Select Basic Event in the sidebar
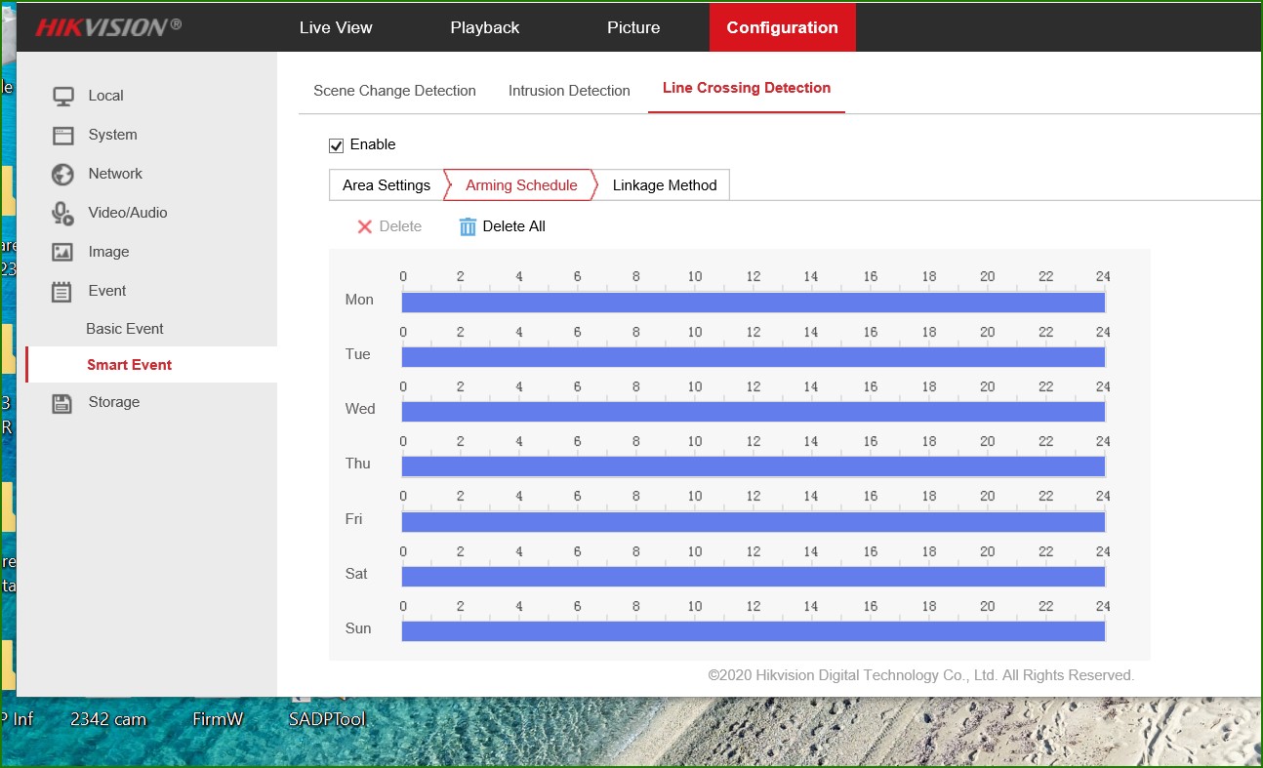 pyautogui.click(x=125, y=329)
